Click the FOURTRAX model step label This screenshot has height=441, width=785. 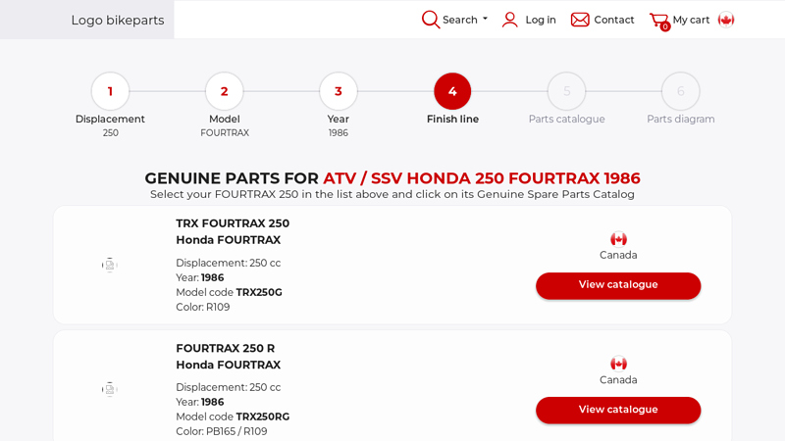pyautogui.click(x=225, y=133)
